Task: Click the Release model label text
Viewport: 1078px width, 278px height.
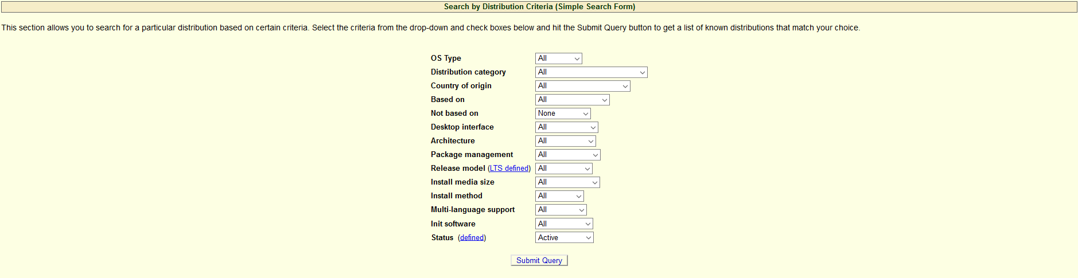Action: (458, 169)
